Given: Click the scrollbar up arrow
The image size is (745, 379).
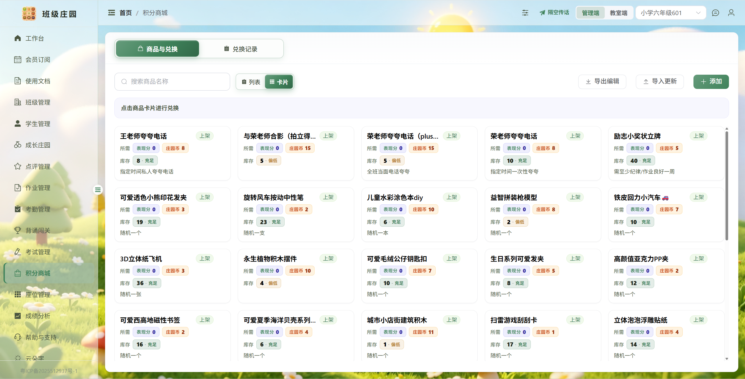Looking at the screenshot, I should point(727,128).
